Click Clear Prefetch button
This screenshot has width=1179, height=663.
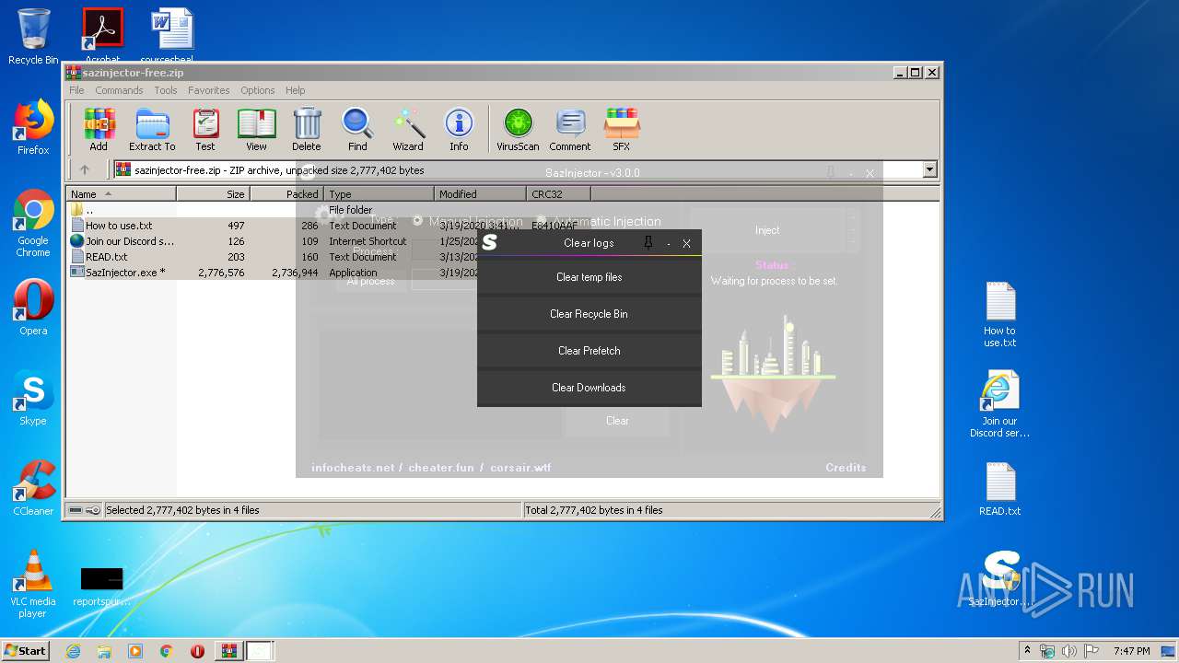[589, 351]
